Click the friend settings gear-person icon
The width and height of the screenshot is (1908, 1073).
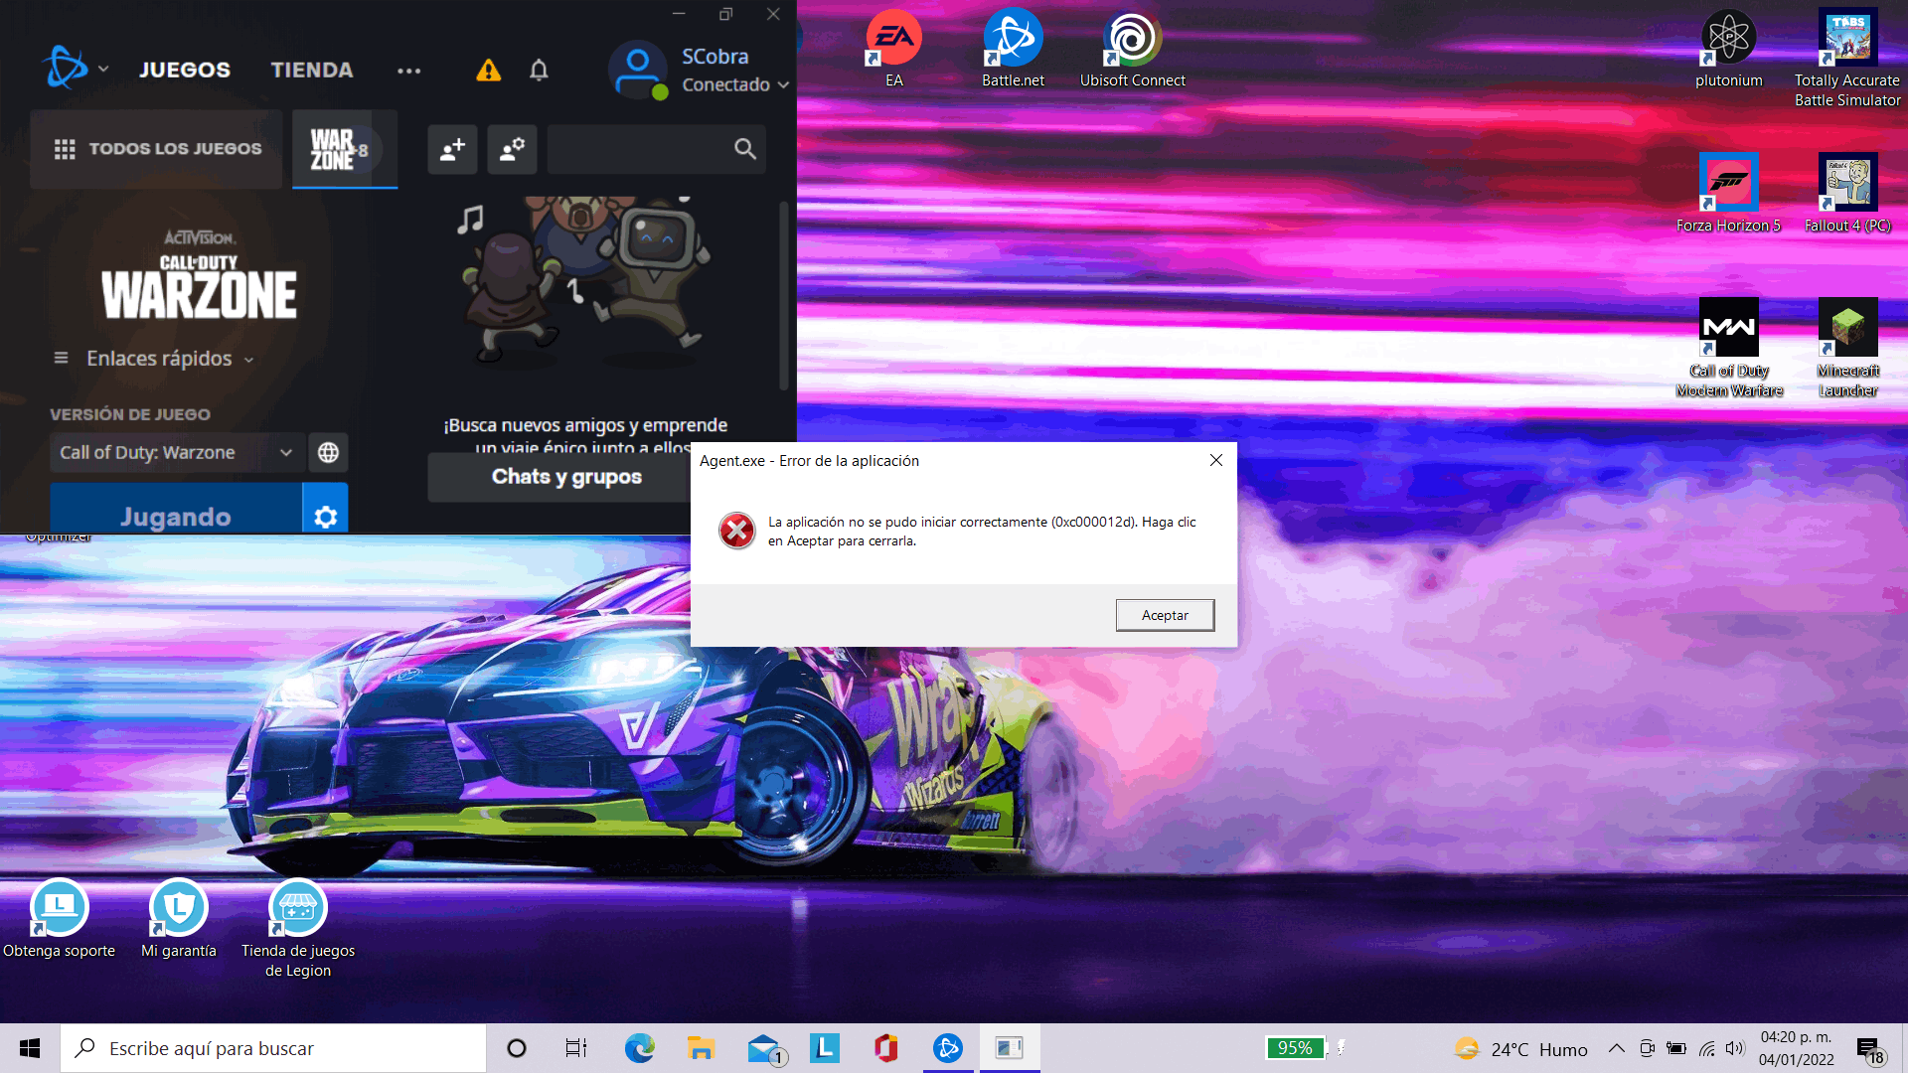[x=512, y=149]
